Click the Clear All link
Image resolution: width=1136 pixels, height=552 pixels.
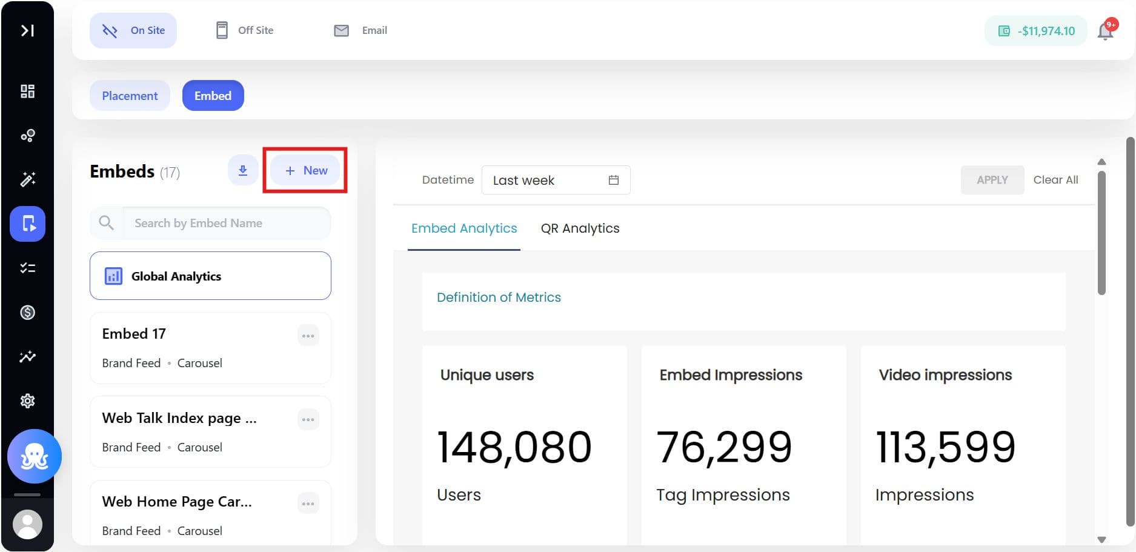point(1055,180)
